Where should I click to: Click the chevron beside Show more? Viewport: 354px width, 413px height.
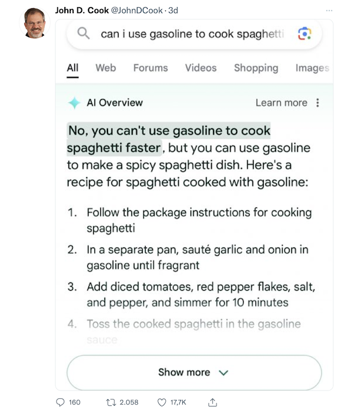click(224, 372)
